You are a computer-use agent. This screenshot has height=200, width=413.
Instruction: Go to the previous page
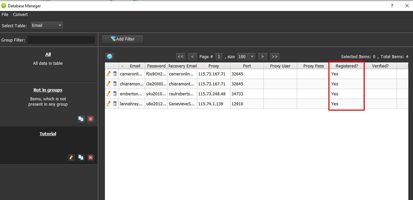point(192,56)
